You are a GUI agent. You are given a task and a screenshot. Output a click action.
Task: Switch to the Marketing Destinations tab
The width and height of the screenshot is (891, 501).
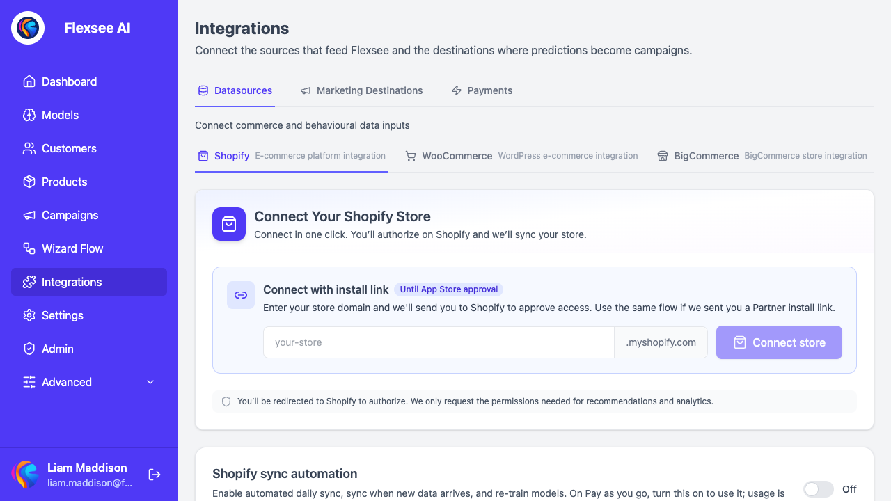(361, 90)
